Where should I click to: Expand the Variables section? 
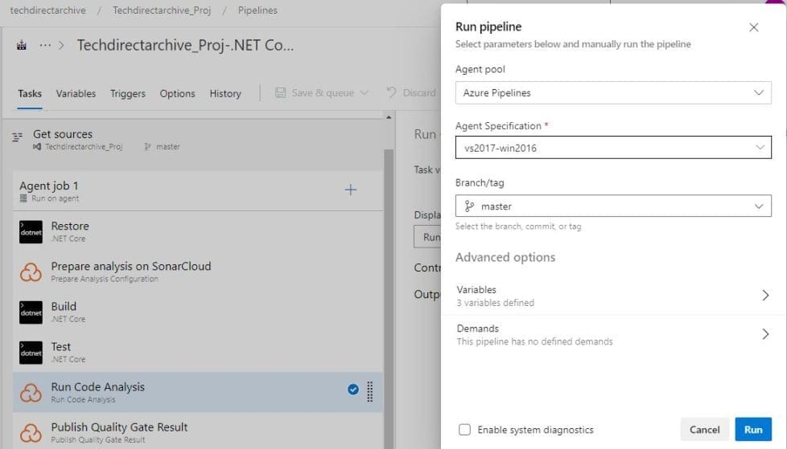[612, 296]
